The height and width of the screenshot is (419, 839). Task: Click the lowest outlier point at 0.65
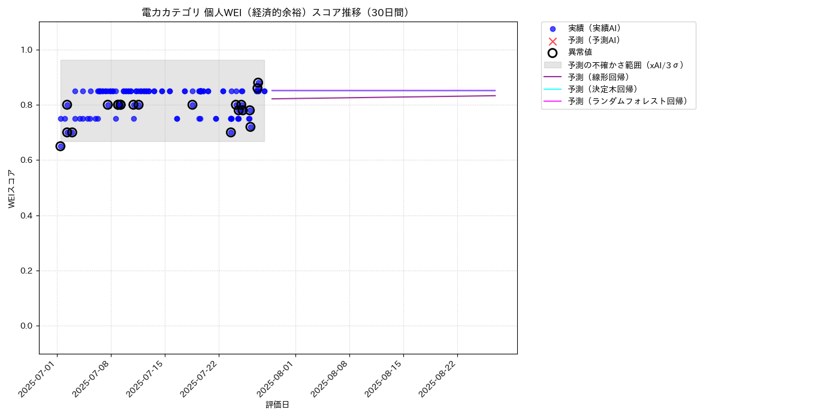(x=61, y=146)
